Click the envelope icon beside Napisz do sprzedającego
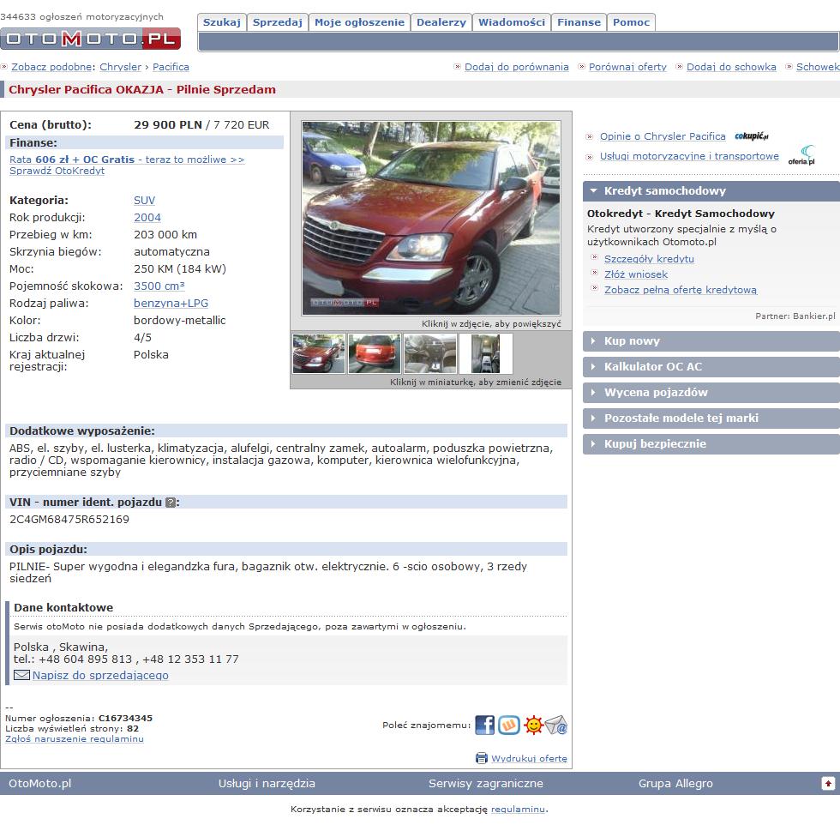 tap(21, 675)
